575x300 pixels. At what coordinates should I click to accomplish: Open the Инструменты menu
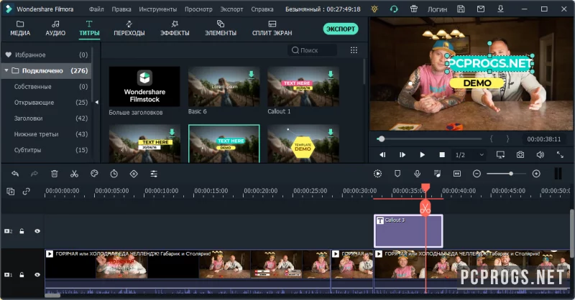157,9
